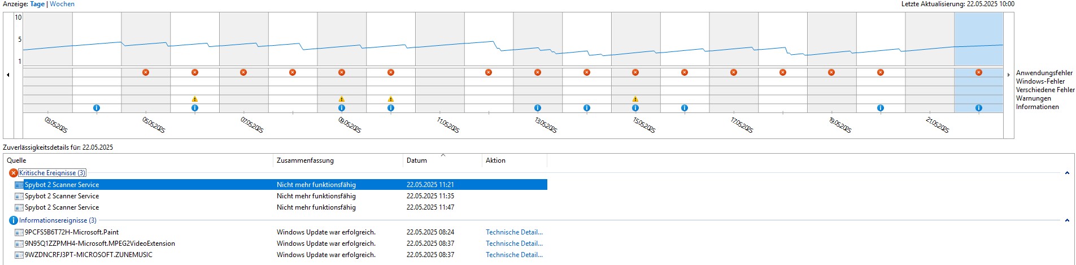1076x265 pixels.
Task: Select information icon for 16.05.2025
Action: click(685, 108)
